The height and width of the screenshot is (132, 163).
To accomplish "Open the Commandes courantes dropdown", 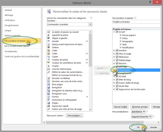I will pyautogui.click(x=90, y=24).
